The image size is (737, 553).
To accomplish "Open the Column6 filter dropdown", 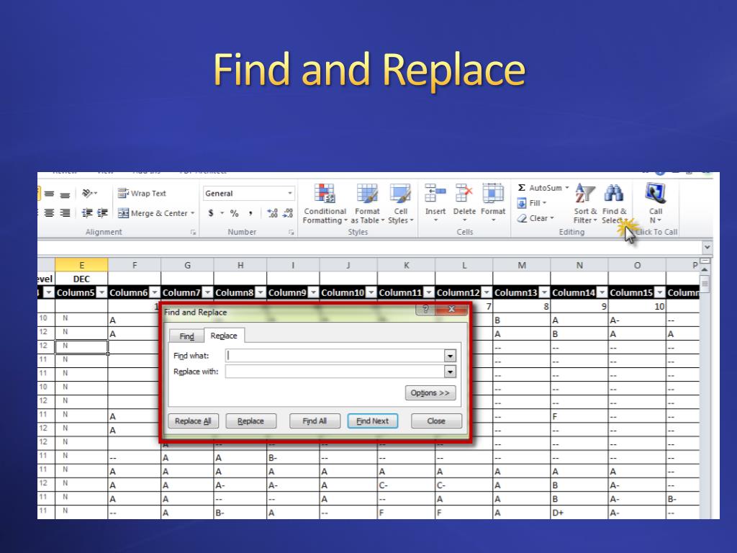I will pyautogui.click(x=155, y=292).
